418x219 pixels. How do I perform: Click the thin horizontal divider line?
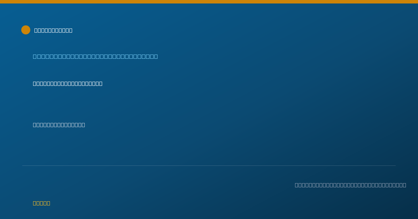tap(209, 165)
